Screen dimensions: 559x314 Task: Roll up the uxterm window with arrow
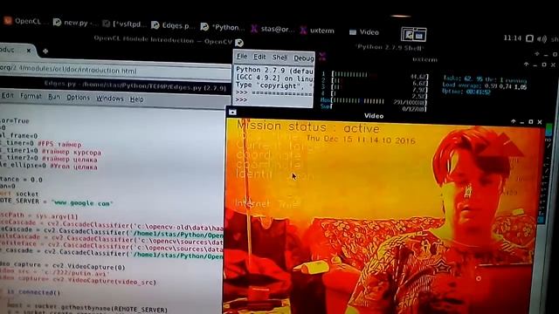click(527, 64)
